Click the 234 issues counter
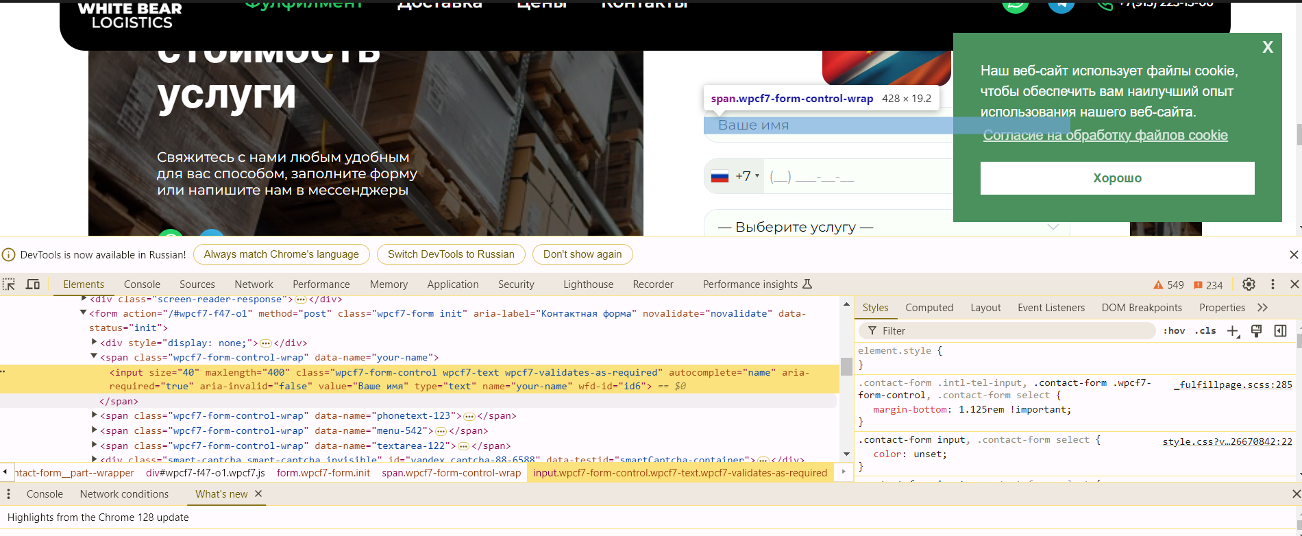The height and width of the screenshot is (536, 1302). pos(1208,285)
